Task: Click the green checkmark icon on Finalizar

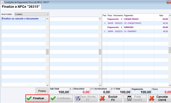Action: point(29,98)
